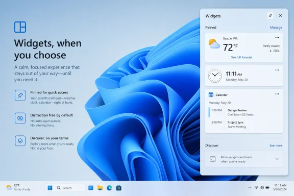Click the Widgets, when you choose heading
Image resolution: width=294 pixels, height=196 pixels.
click(x=48, y=49)
